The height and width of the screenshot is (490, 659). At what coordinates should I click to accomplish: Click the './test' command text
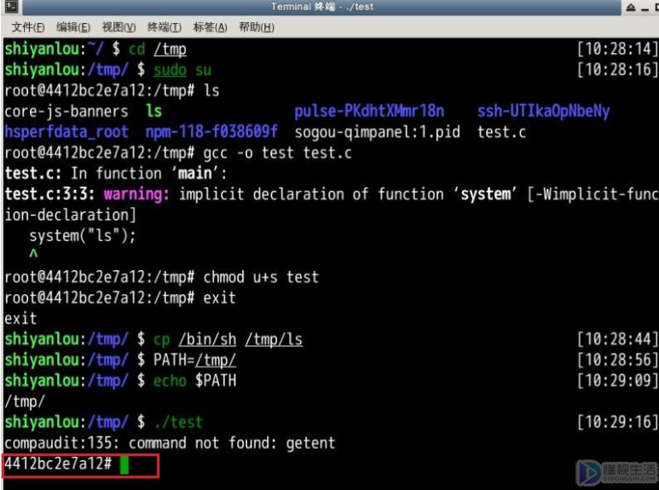tap(178, 423)
